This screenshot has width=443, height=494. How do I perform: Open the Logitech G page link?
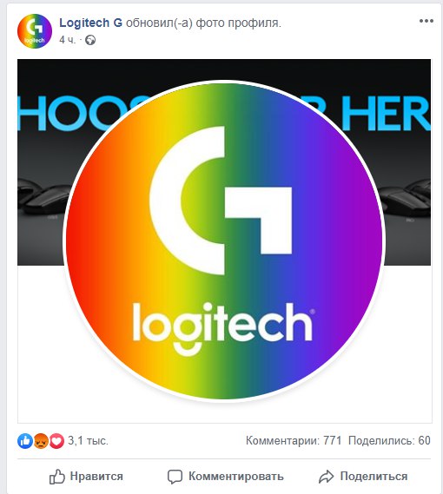coord(90,23)
